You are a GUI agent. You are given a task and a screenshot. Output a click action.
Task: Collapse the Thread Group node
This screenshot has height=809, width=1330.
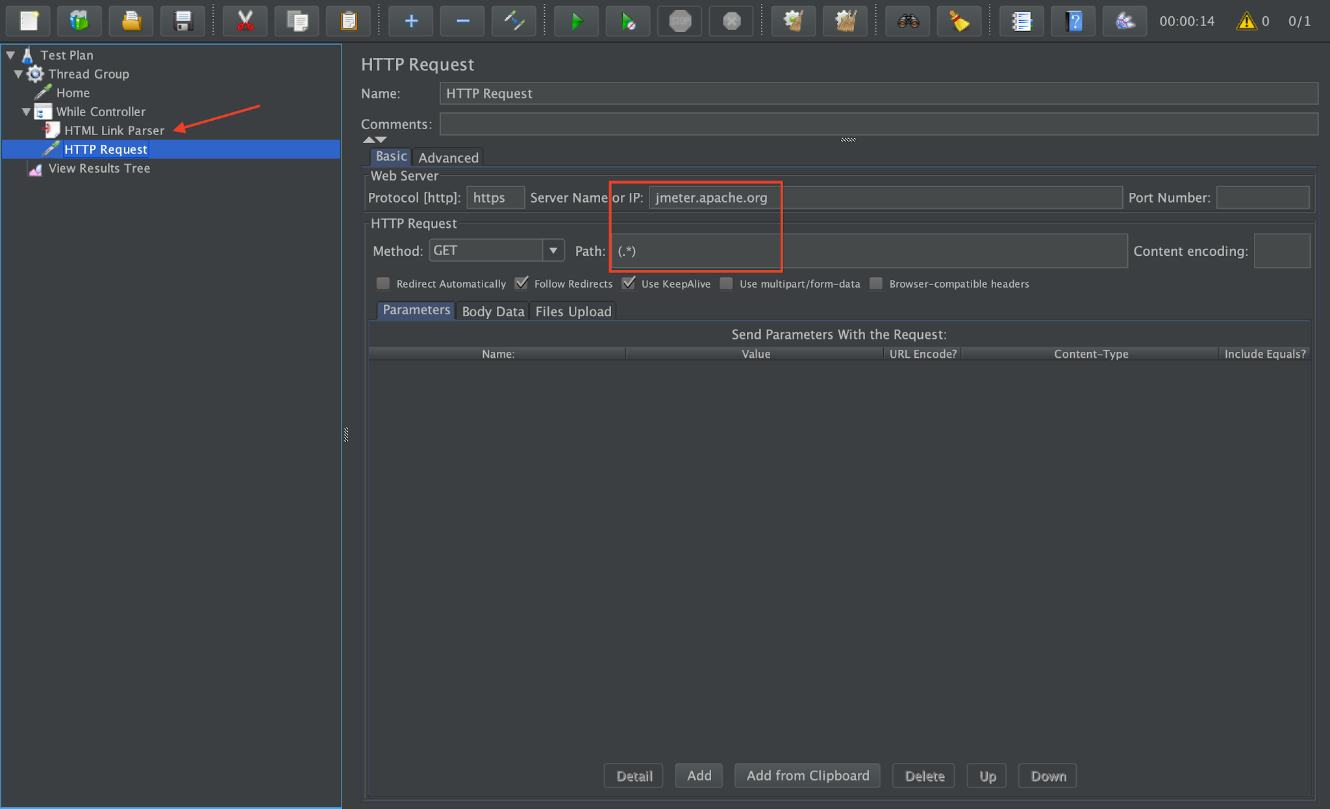tap(18, 74)
